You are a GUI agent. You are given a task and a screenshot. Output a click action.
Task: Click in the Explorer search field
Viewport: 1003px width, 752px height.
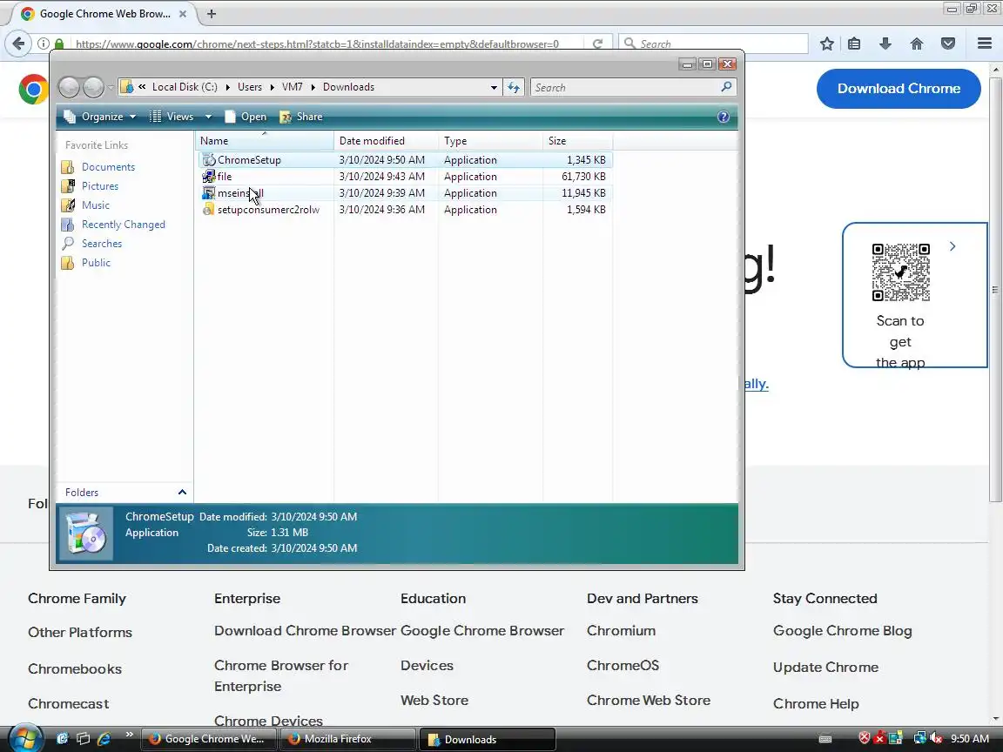point(627,88)
